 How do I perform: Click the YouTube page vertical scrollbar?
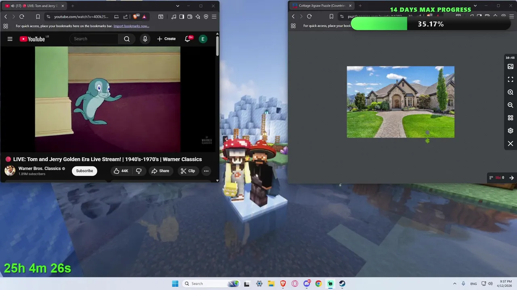coord(217,46)
